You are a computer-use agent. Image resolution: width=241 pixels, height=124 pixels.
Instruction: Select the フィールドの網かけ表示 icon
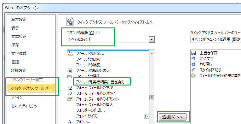70,71
